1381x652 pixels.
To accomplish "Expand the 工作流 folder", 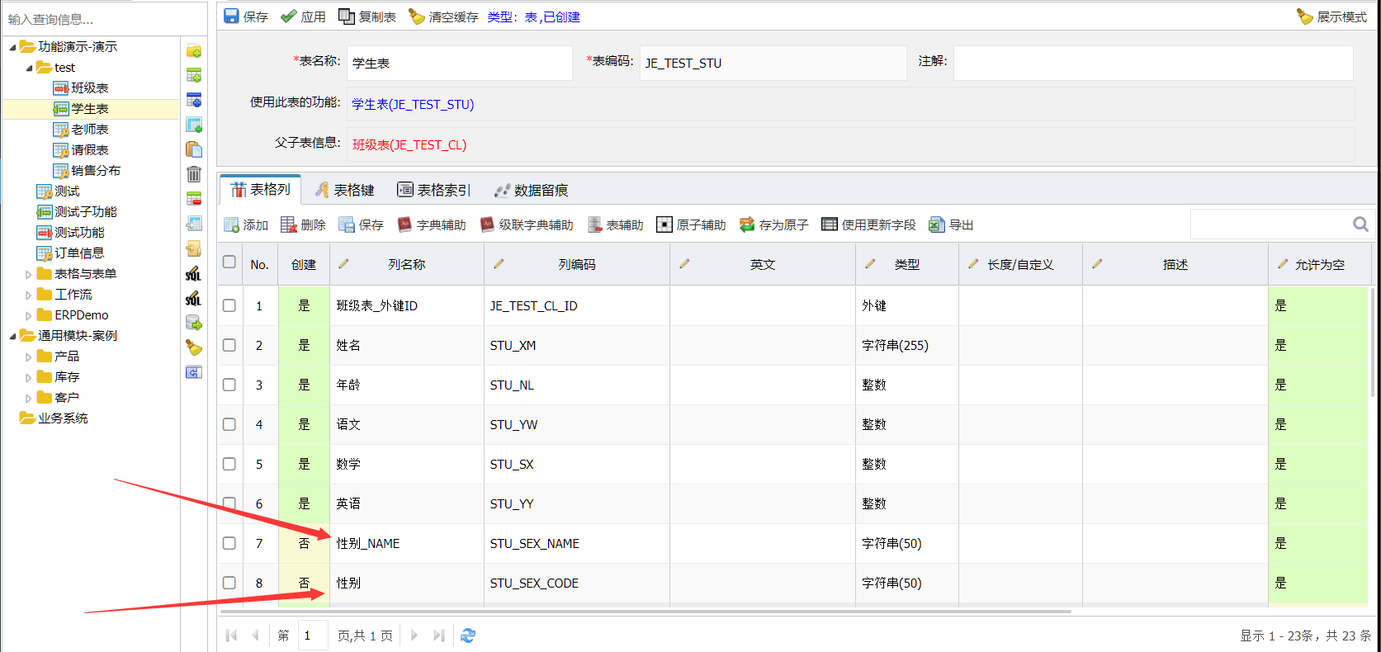I will (29, 295).
